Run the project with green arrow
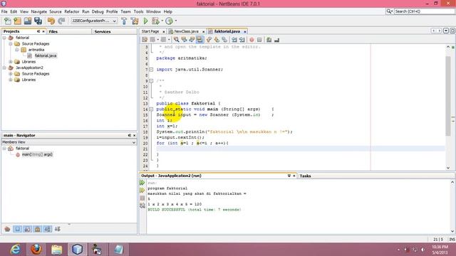Image resolution: width=456 pixels, height=256 pixels. click(145, 21)
